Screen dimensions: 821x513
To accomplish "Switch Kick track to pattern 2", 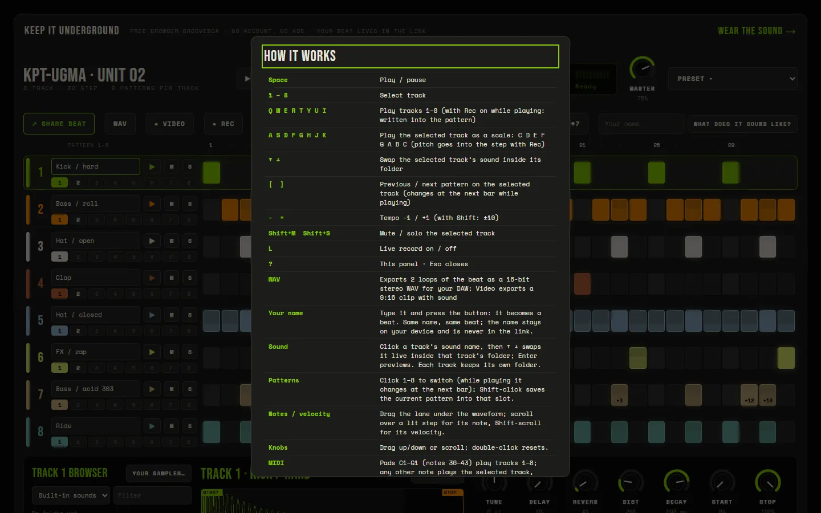I will (78, 182).
